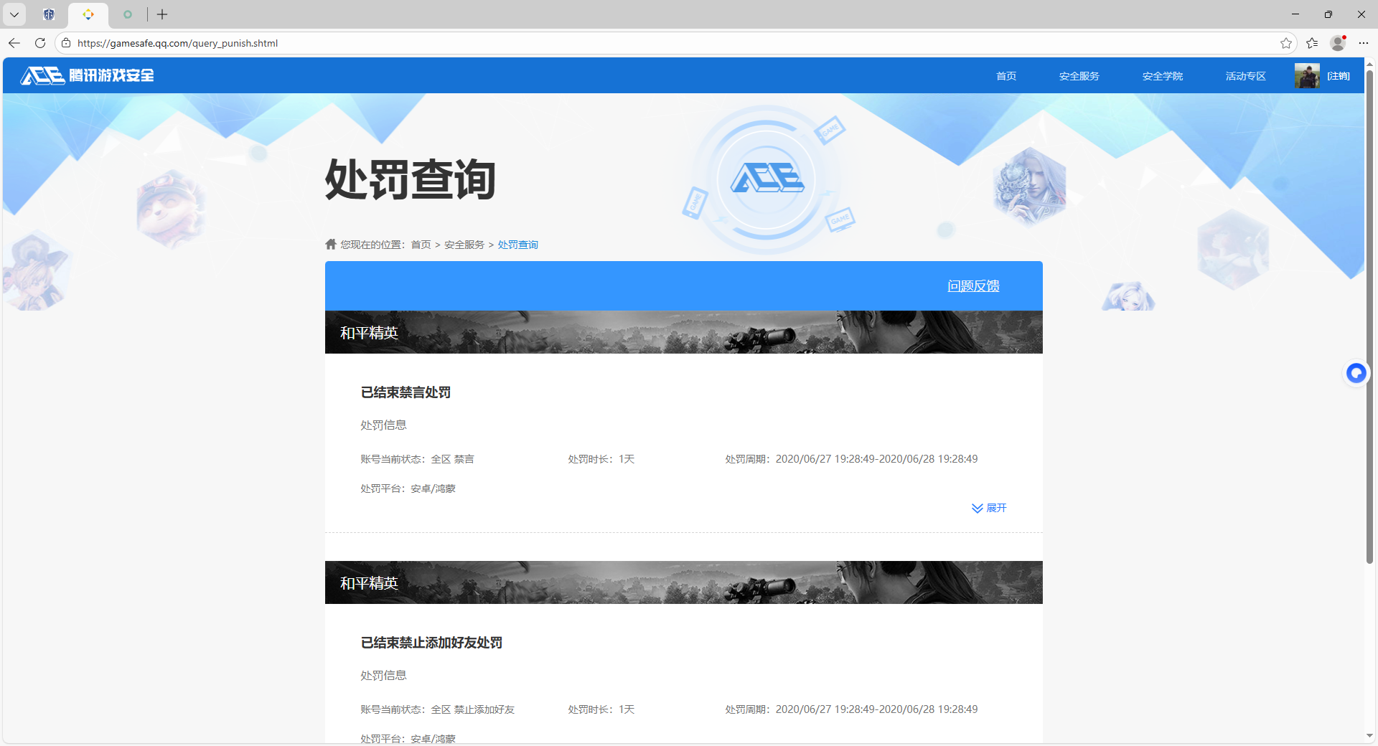Open a new browser tab with plus icon
Image resolution: width=1378 pixels, height=746 pixels.
[162, 14]
